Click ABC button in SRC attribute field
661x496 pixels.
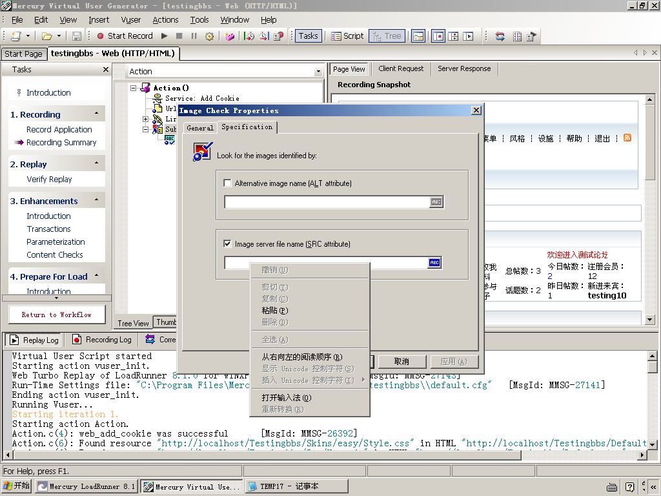(434, 262)
